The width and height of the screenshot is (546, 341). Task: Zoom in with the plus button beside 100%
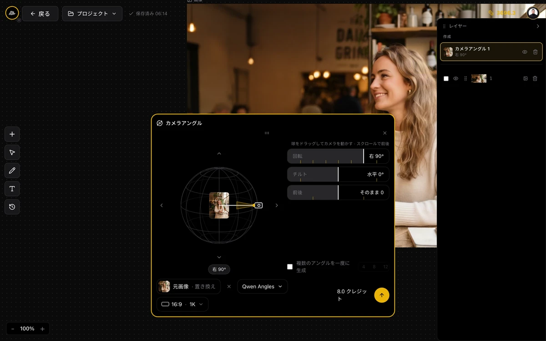[42, 329]
